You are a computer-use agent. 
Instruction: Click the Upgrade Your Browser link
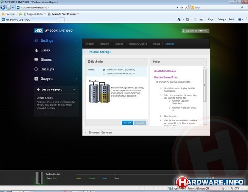(x=64, y=14)
